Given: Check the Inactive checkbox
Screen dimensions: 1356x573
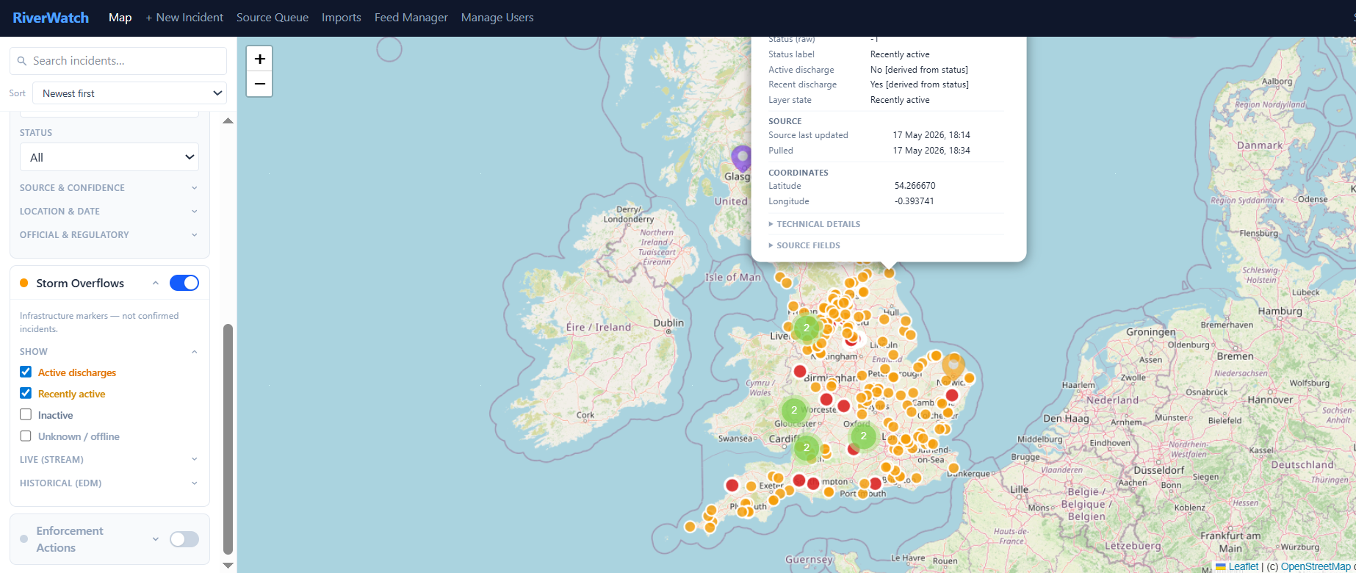Looking at the screenshot, I should click(x=26, y=414).
